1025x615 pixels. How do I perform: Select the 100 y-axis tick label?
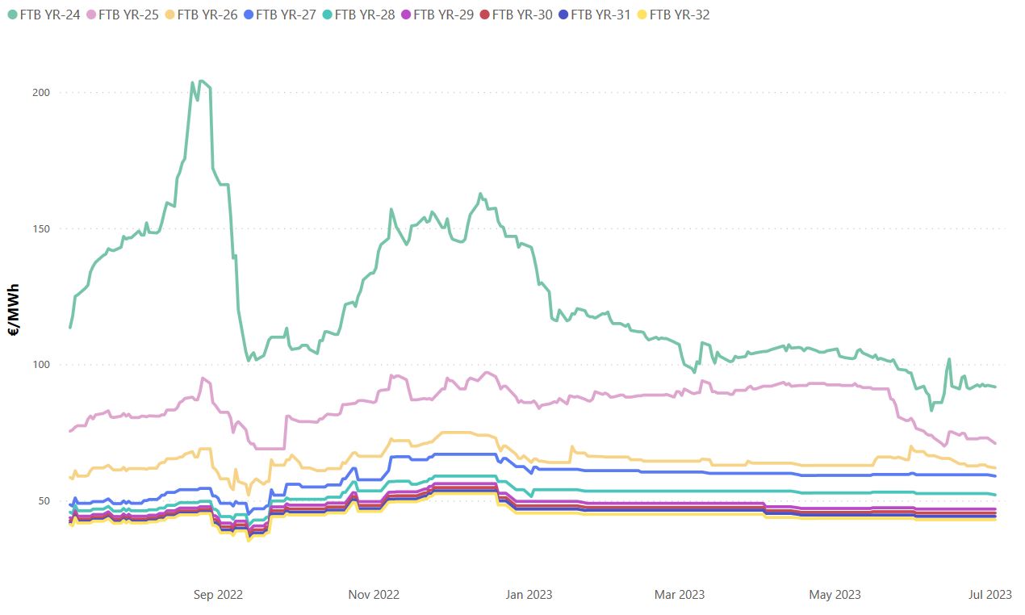41,365
